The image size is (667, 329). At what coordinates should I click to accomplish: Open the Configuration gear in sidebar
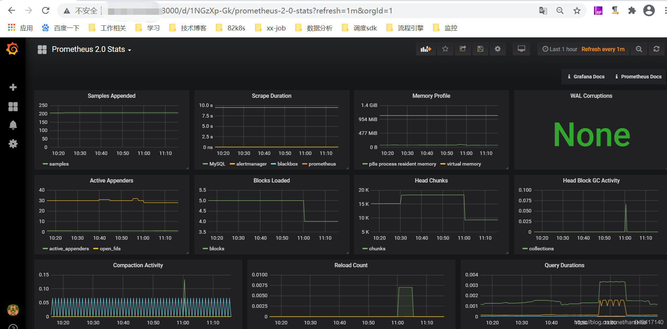pos(13,144)
